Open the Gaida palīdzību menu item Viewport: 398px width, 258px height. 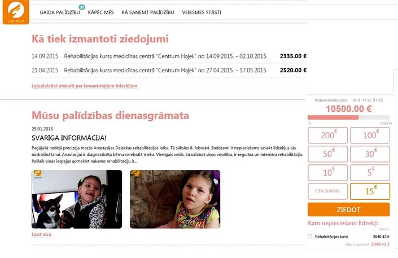pos(60,12)
